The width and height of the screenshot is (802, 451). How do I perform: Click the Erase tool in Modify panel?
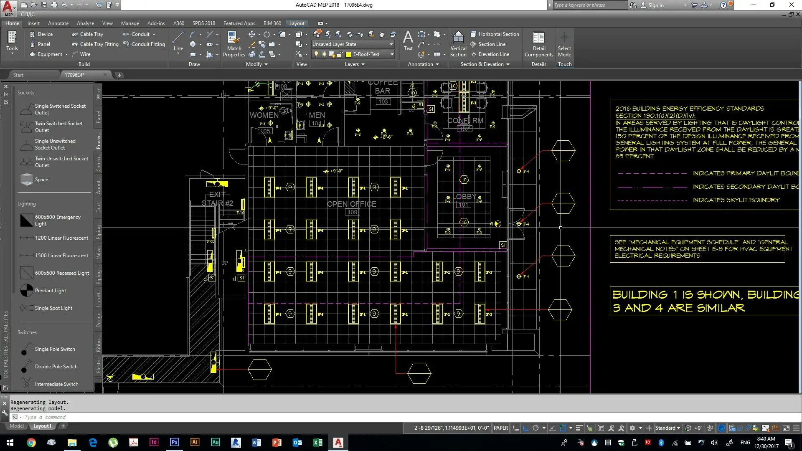[x=252, y=44]
